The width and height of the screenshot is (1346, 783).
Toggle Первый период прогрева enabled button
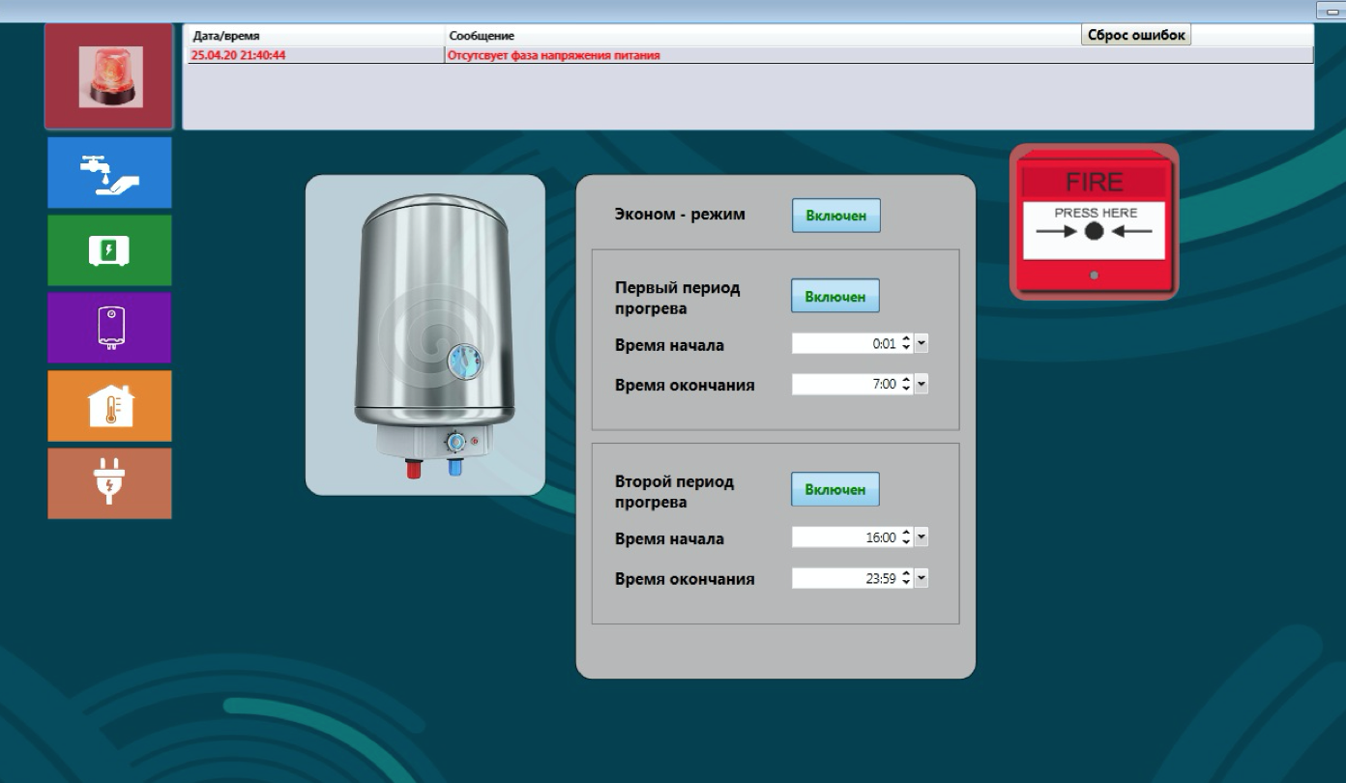click(835, 296)
